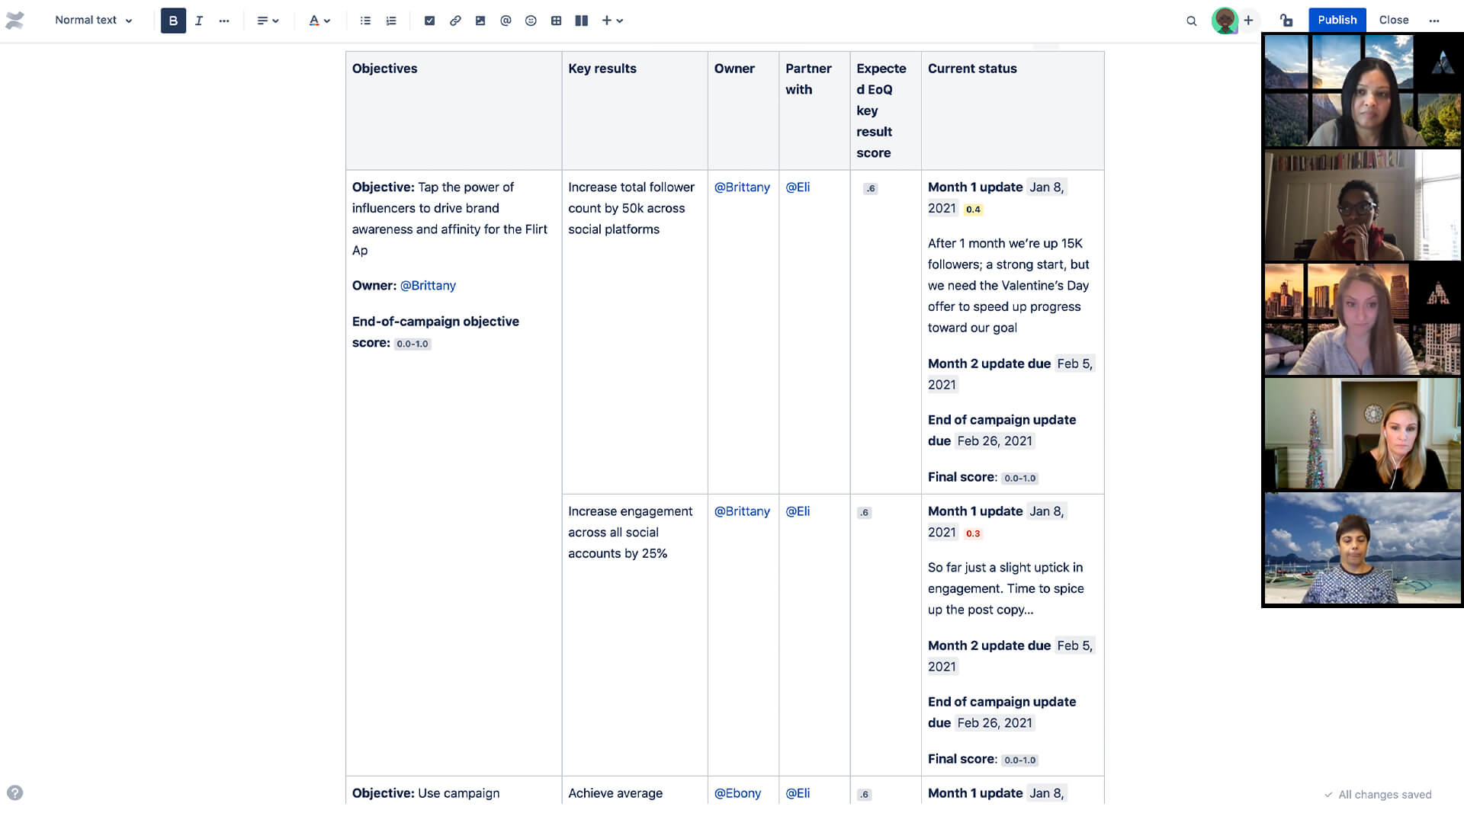Expand the text alignment options

pos(266,20)
